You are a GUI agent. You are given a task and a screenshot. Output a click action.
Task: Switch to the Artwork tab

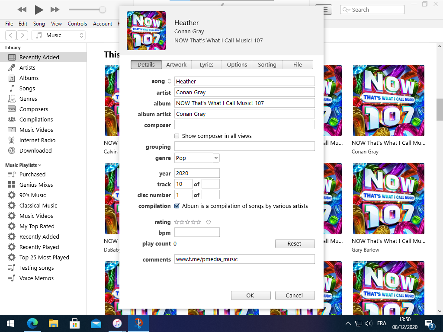[x=177, y=65]
